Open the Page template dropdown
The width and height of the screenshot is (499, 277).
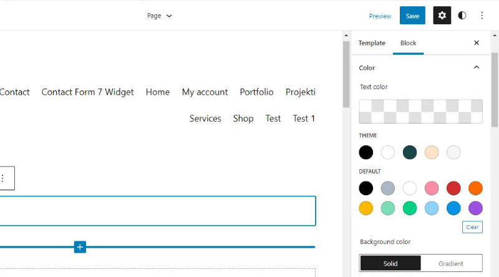pyautogui.click(x=160, y=16)
